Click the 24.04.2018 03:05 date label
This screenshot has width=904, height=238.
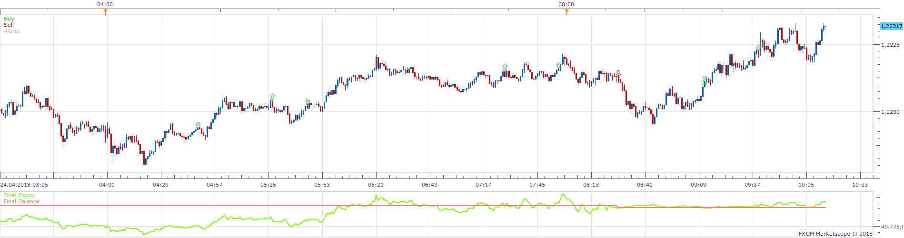(x=24, y=185)
